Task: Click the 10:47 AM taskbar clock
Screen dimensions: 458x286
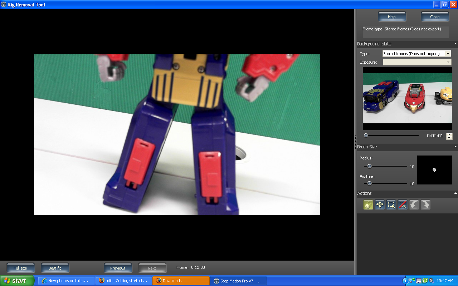Action: click(445, 281)
